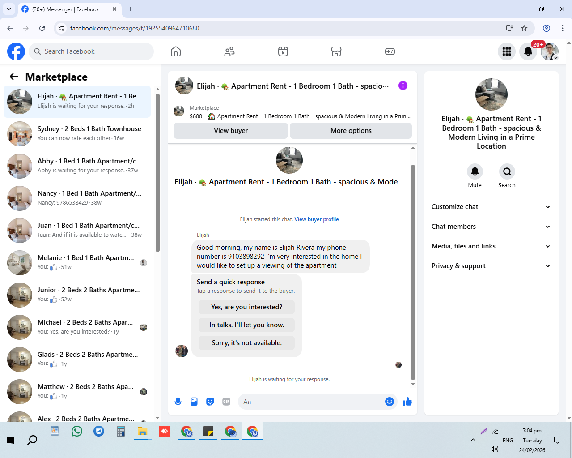The image size is (572, 458).
Task: Open the account profile picture menu
Action: tap(550, 51)
